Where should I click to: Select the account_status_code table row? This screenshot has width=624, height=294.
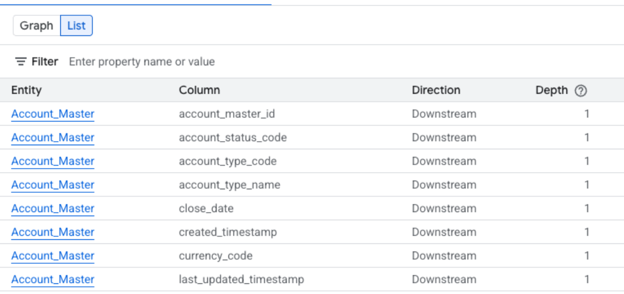pyautogui.click(x=304, y=137)
